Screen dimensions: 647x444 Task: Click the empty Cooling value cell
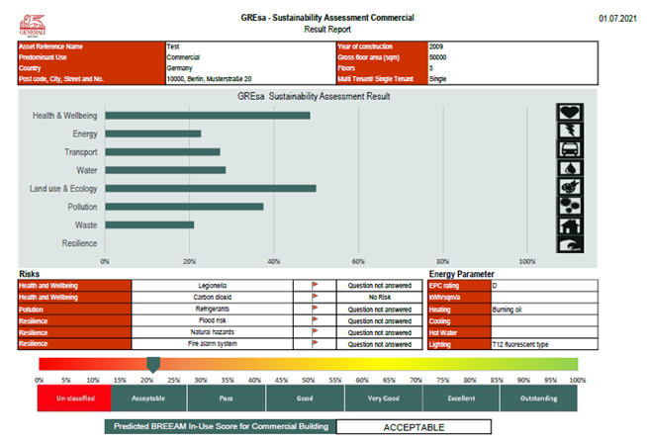point(544,320)
